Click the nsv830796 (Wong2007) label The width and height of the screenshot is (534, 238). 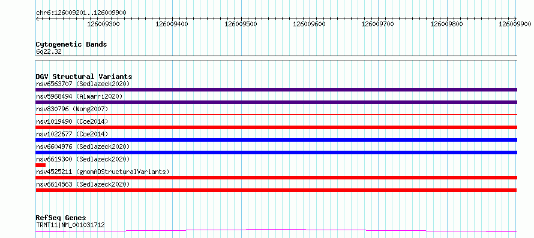pos(72,109)
